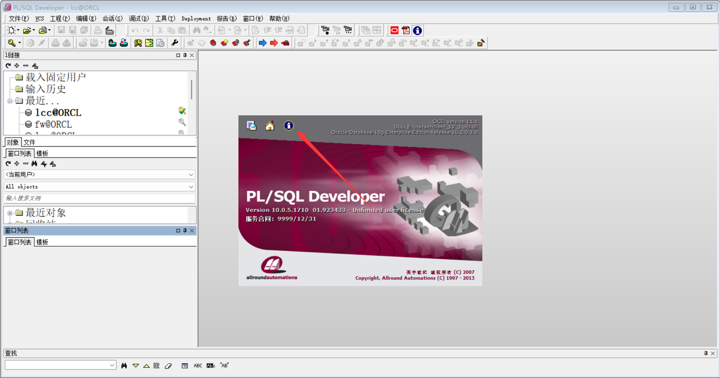720x378 pixels.
Task: Add a connection with the plus icon
Action: [x=17, y=65]
